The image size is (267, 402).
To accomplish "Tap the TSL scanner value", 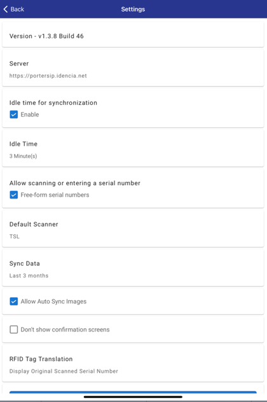I will 15,237.
